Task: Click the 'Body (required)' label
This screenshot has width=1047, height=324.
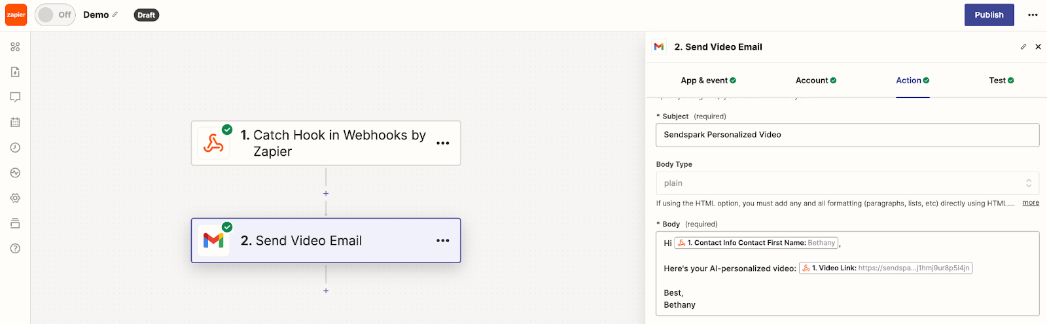Action: coord(687,224)
